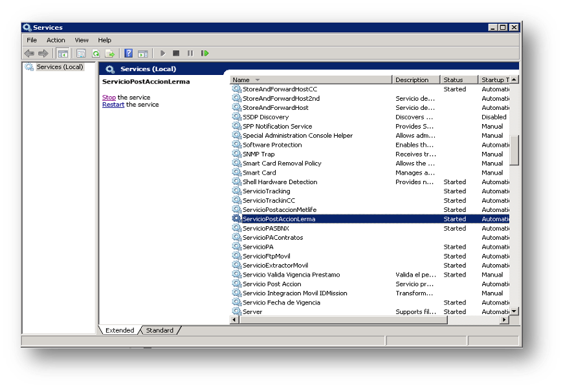Click the Restart Service toolbar icon
The width and height of the screenshot is (563, 389).
[205, 54]
